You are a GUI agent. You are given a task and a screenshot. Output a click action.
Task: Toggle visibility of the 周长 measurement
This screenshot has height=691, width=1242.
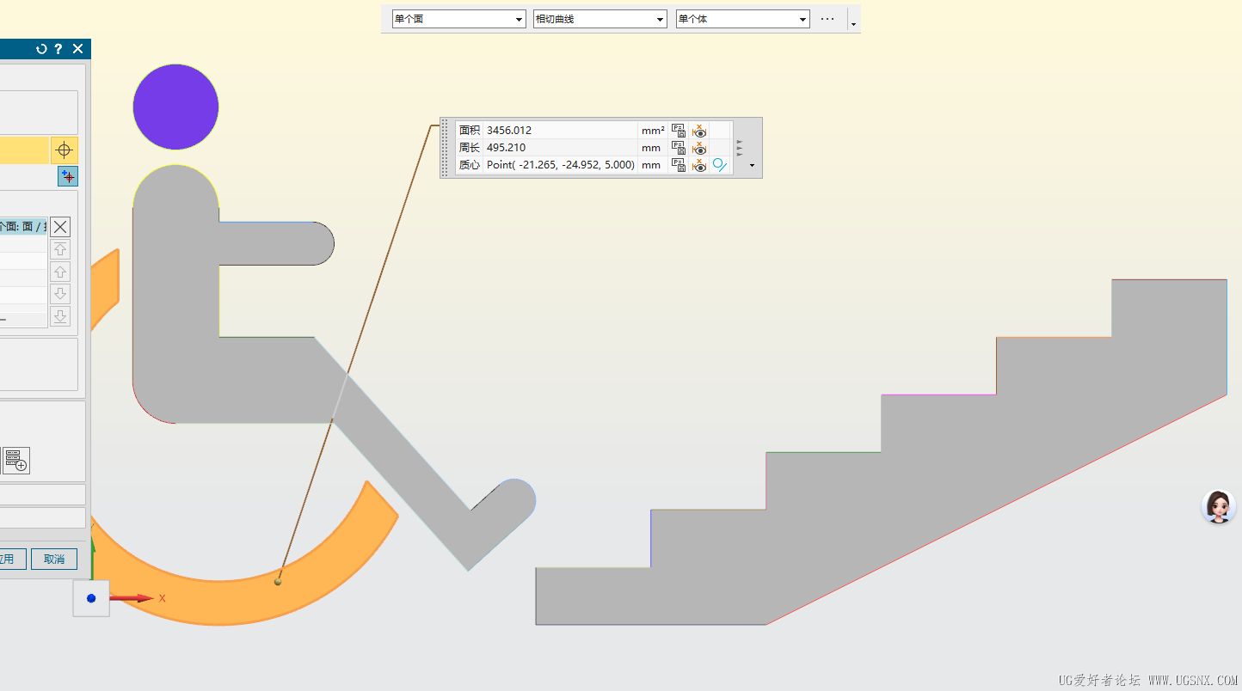699,148
